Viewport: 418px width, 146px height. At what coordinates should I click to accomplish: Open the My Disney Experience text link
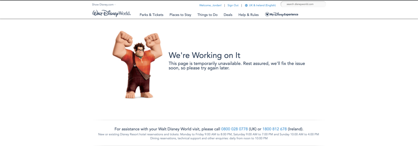[284, 15]
